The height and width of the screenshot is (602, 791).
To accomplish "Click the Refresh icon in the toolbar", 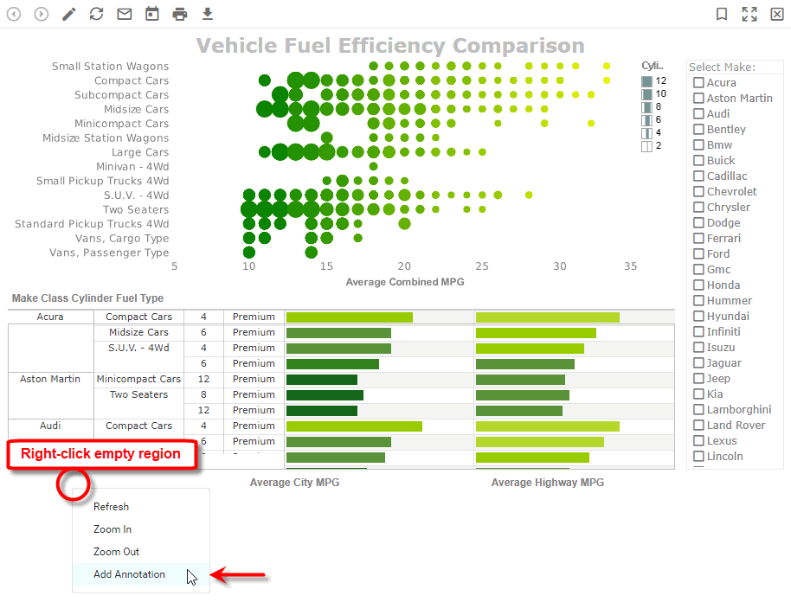I will tap(96, 14).
